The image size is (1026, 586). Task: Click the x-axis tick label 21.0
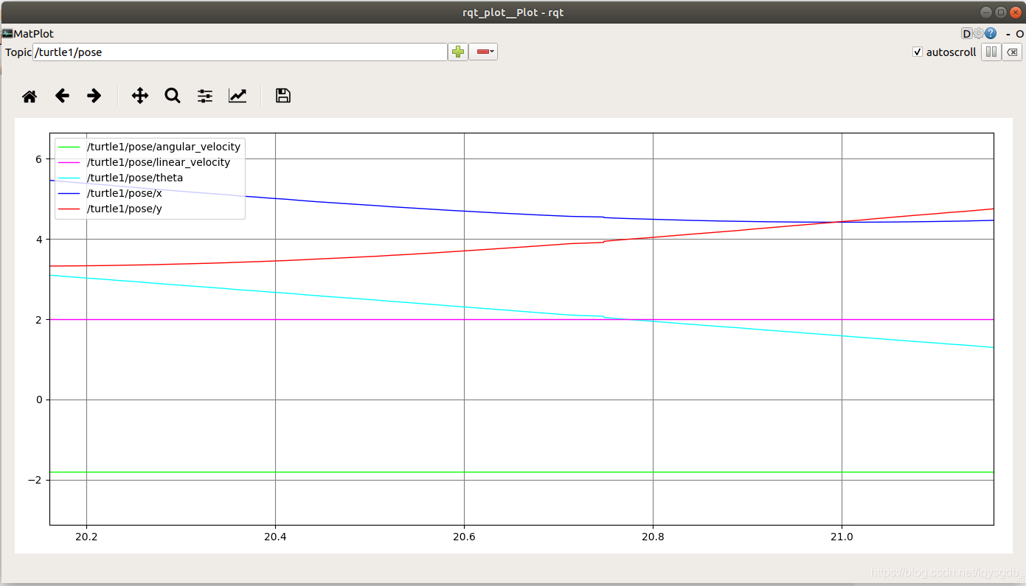click(x=842, y=537)
